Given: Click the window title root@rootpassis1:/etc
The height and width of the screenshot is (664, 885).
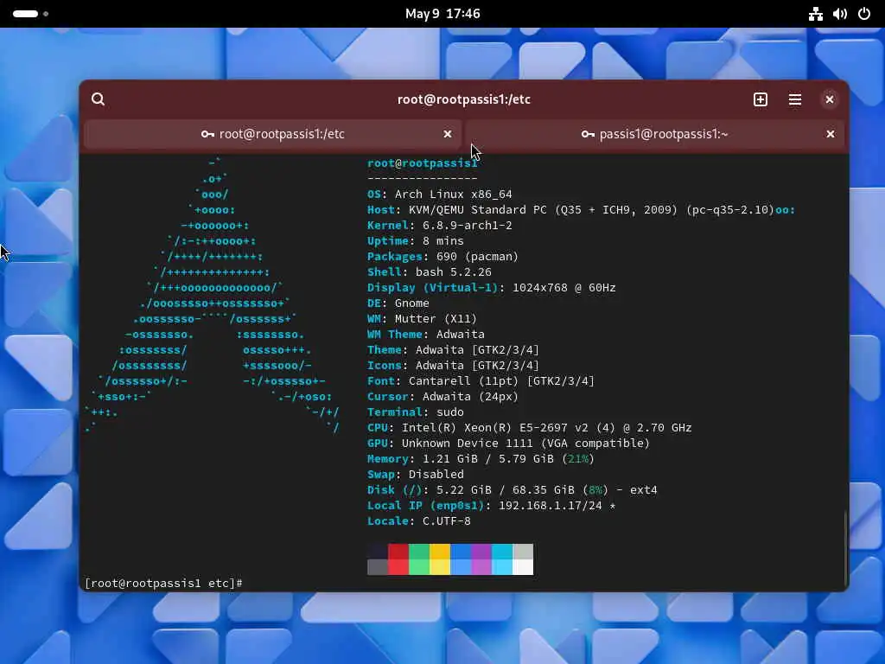Looking at the screenshot, I should tap(464, 99).
